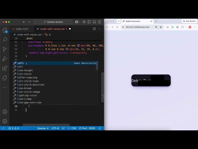Open the Source Control view
The height and width of the screenshot is (149, 198).
pos(5,49)
